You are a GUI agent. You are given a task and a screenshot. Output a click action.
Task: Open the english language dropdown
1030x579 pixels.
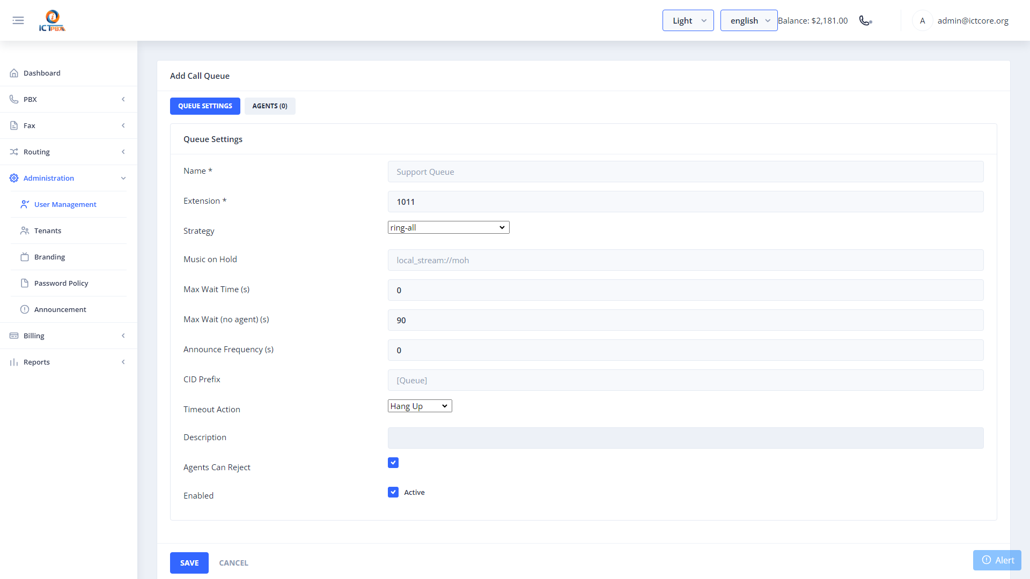[x=749, y=20]
